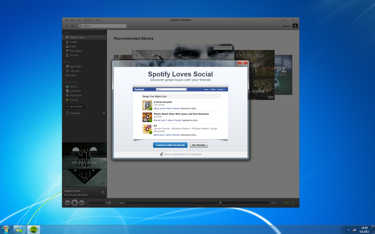
Task: Open the Help menu
Action: coord(98,20)
